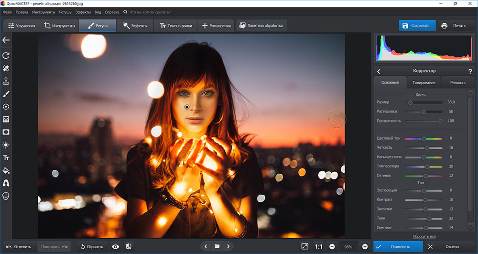The height and width of the screenshot is (254, 478).
Task: Select the brightness sun tool
Action: (x=6, y=145)
